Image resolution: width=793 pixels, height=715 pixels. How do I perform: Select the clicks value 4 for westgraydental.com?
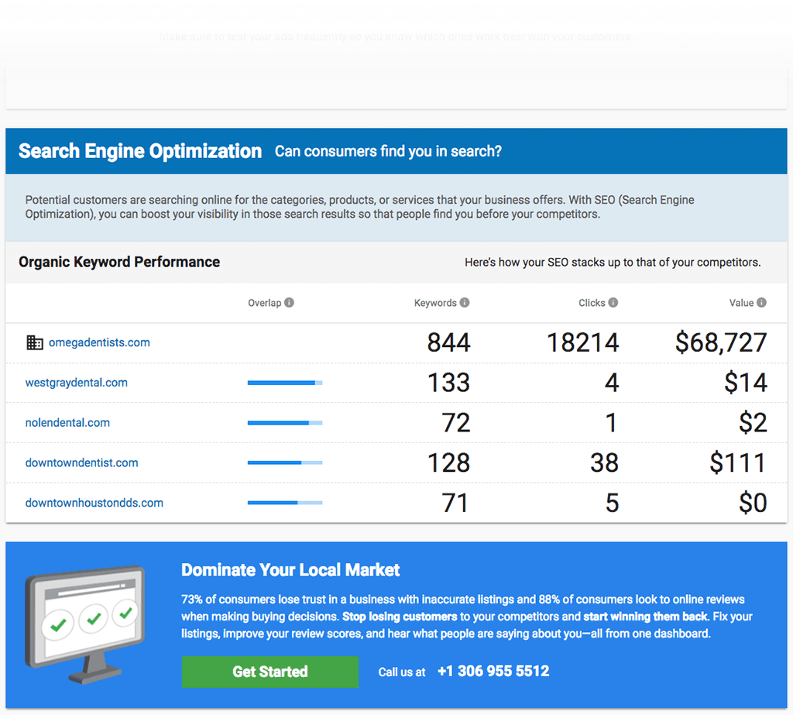click(612, 383)
